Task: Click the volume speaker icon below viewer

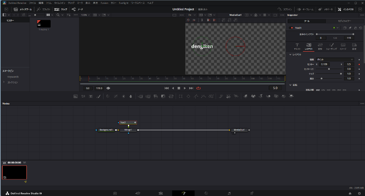Action: (108, 88)
